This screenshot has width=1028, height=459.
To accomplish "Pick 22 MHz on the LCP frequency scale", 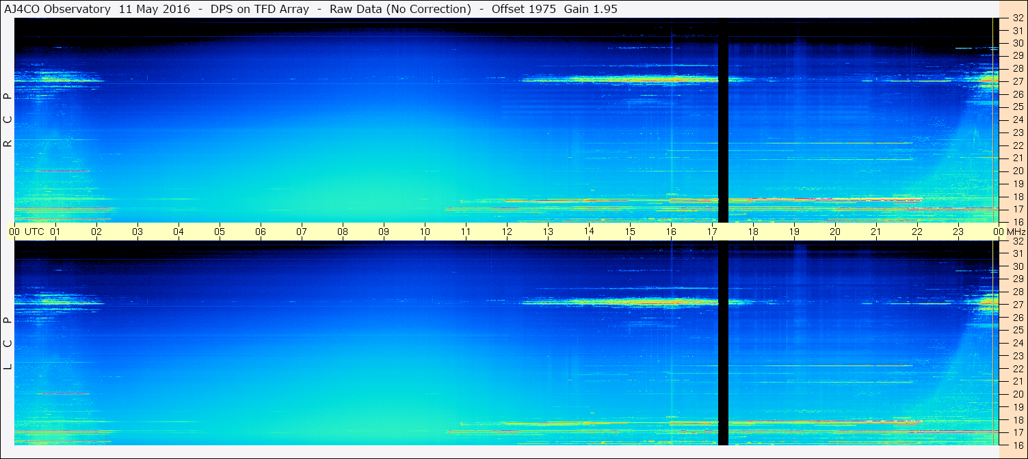I will (x=1017, y=369).
